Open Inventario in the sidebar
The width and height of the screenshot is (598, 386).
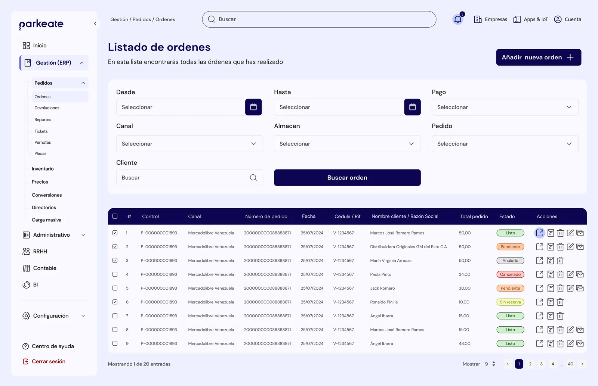43,169
